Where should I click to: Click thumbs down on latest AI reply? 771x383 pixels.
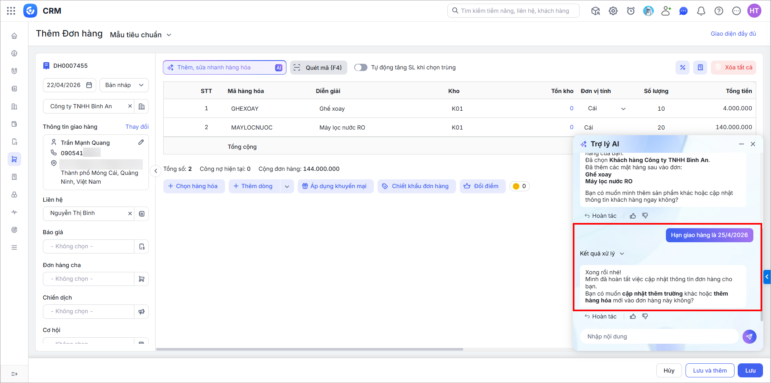coord(645,316)
